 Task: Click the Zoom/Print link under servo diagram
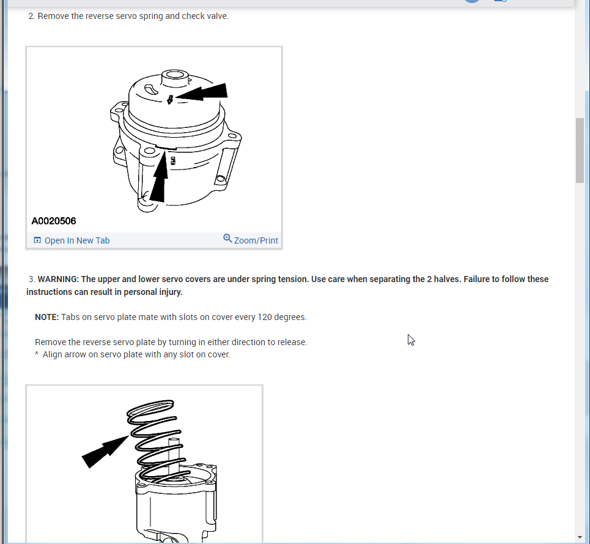click(256, 240)
